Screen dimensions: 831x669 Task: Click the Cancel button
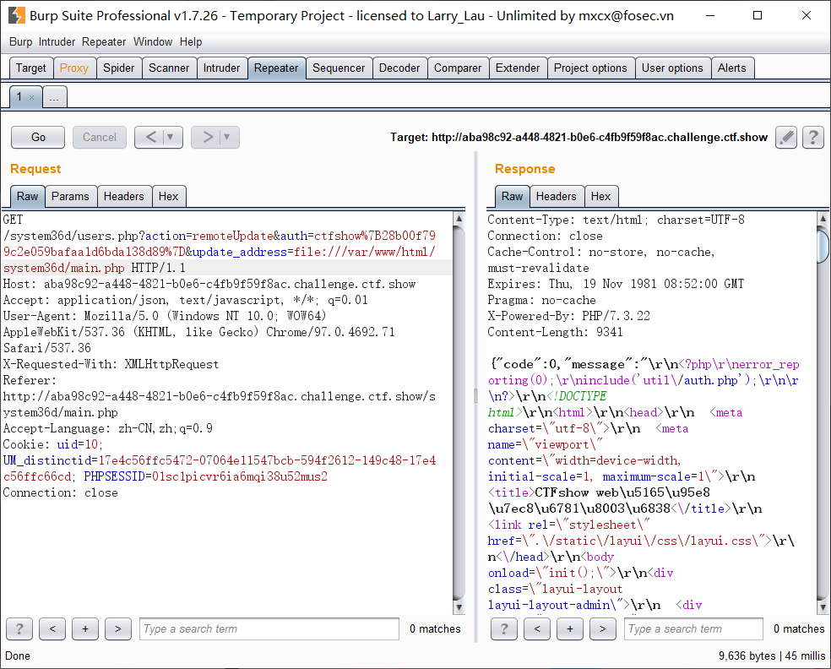click(x=100, y=138)
